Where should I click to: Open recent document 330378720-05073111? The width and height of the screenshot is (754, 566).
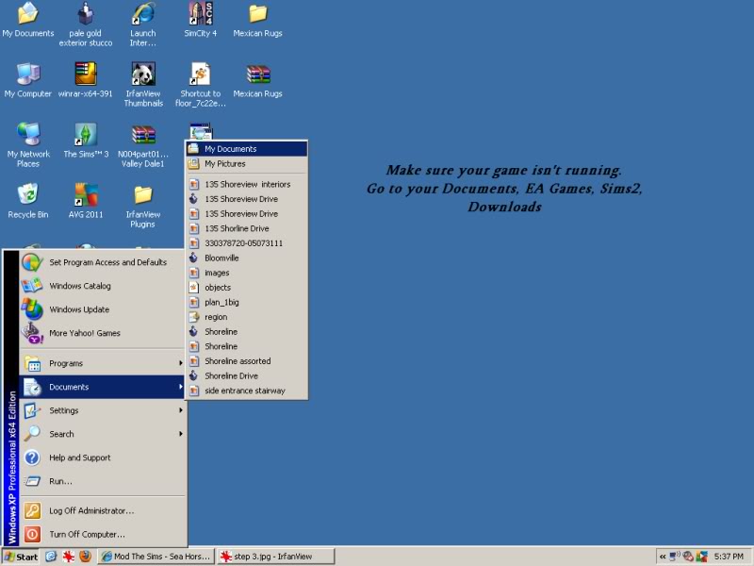tap(247, 243)
